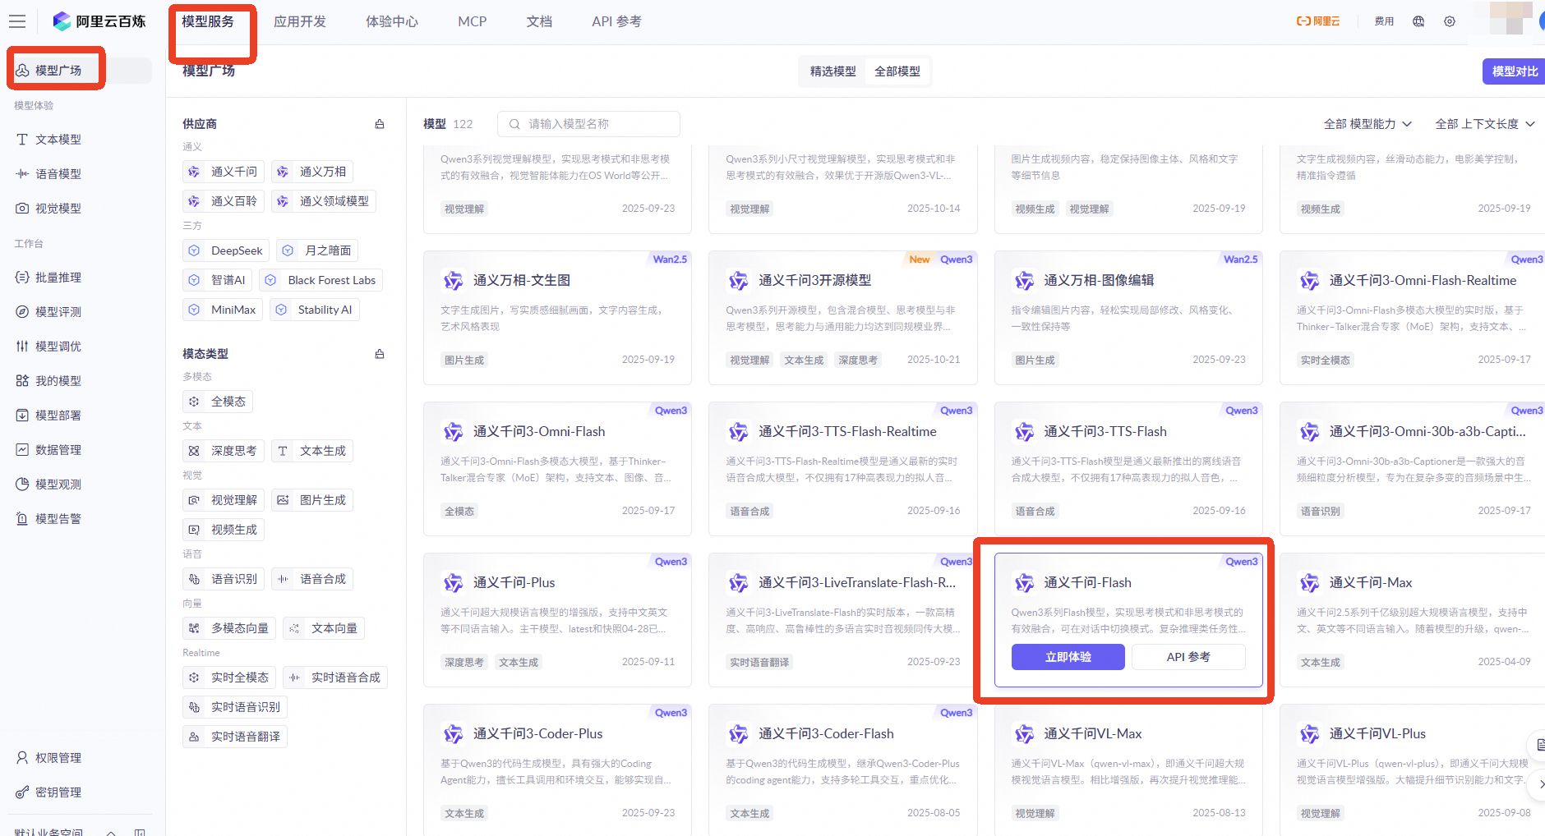The width and height of the screenshot is (1545, 836).
Task: Open the 体验中心 top tab
Action: [392, 21]
